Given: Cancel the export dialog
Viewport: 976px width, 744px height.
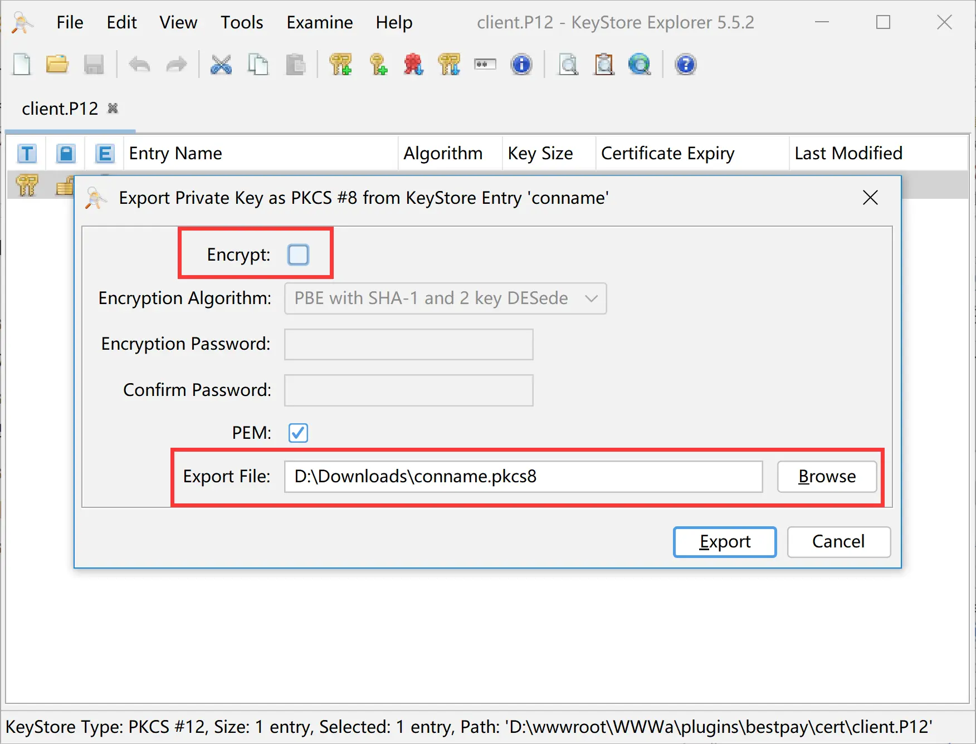Looking at the screenshot, I should point(838,542).
